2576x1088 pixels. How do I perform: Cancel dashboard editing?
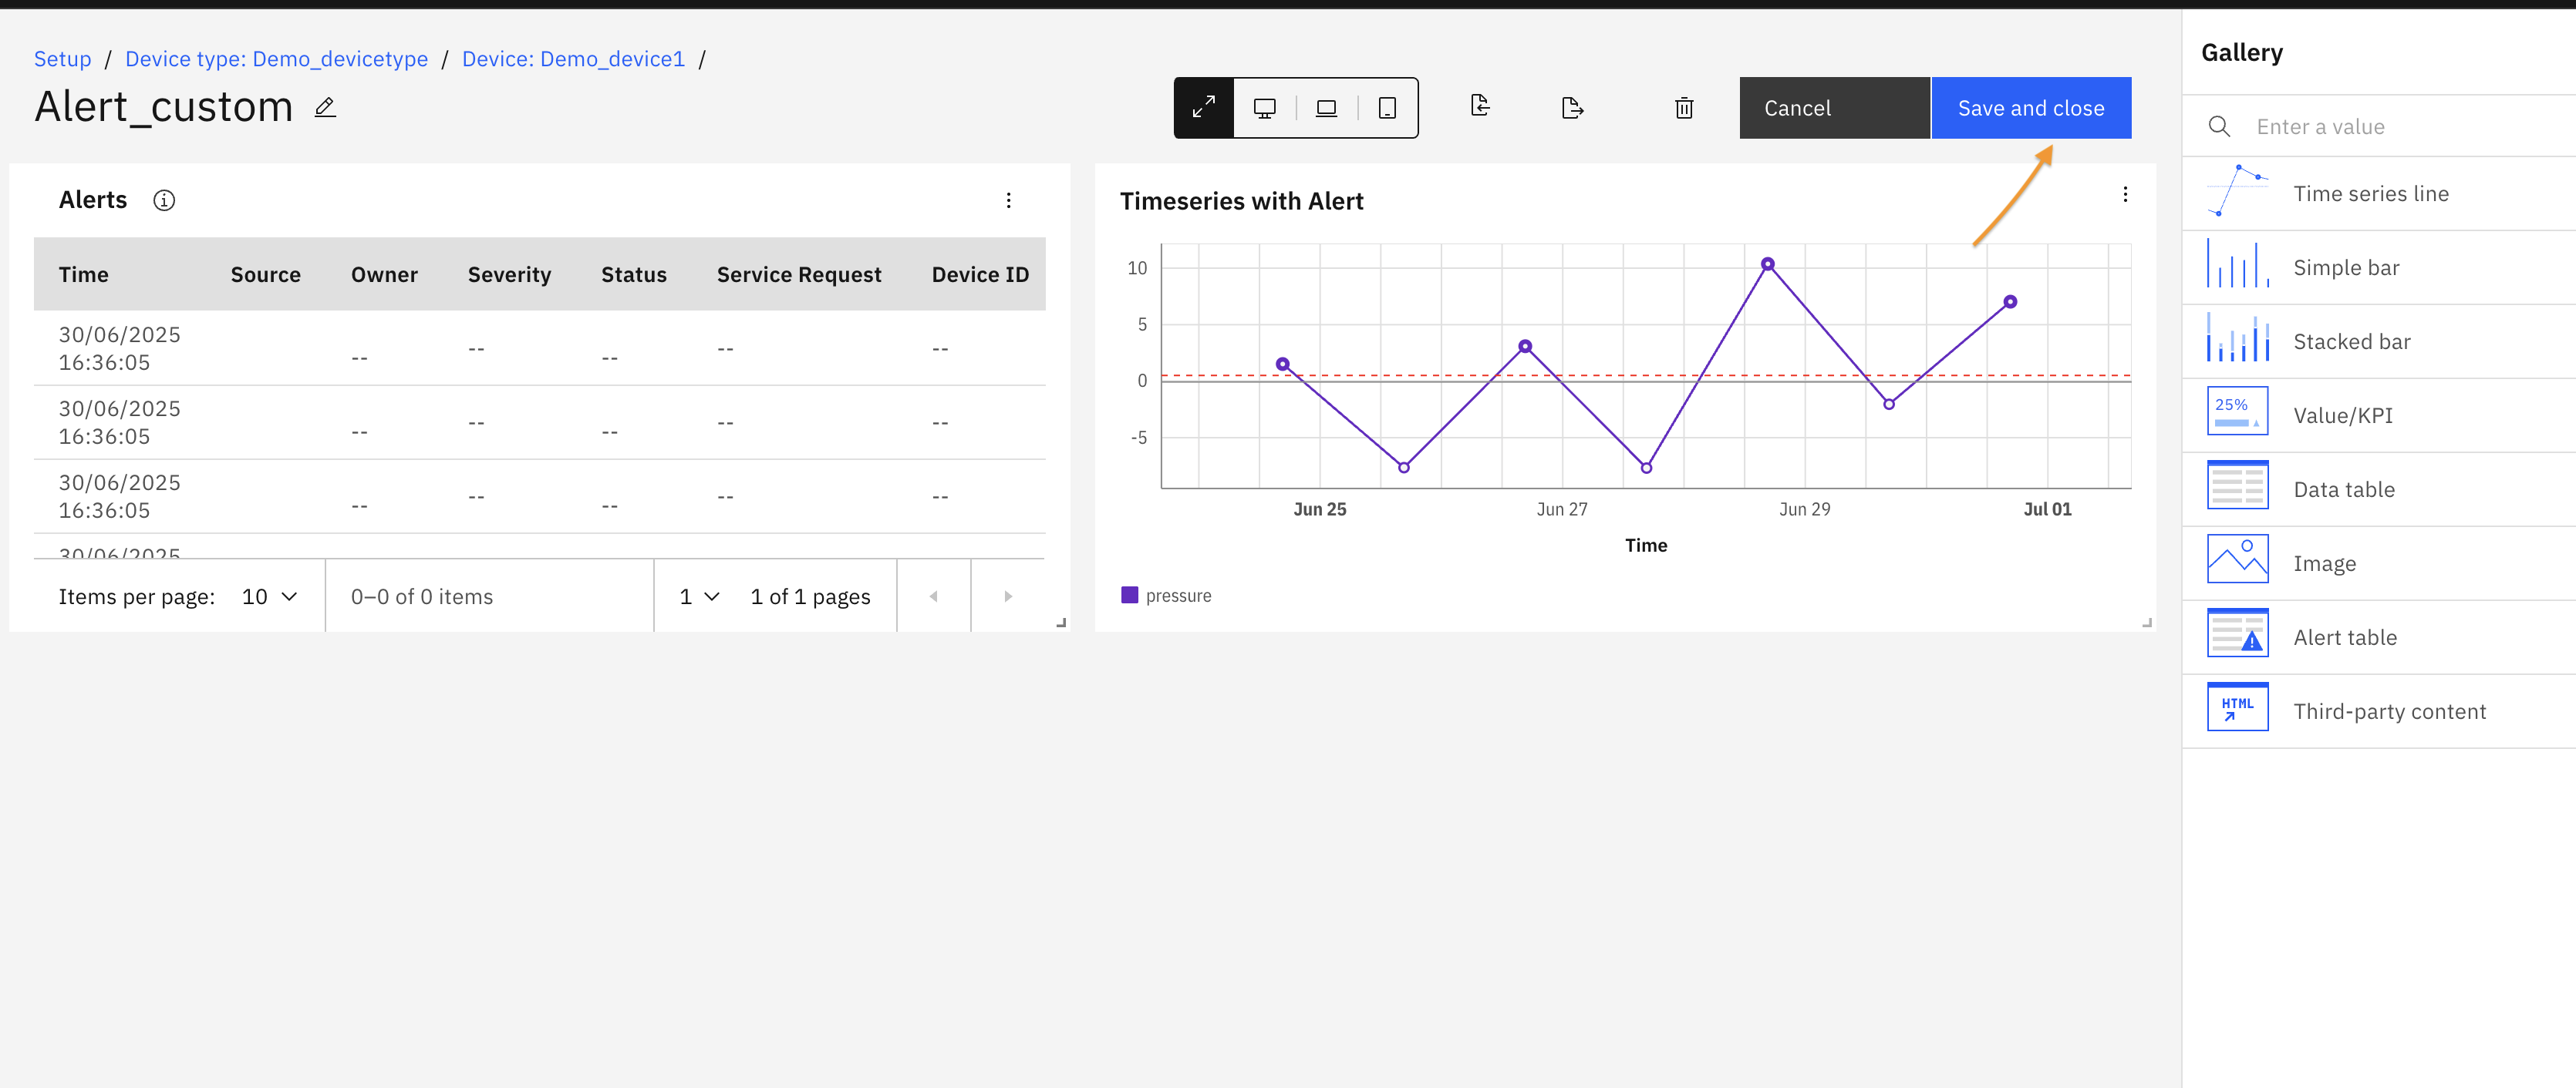click(x=1834, y=108)
